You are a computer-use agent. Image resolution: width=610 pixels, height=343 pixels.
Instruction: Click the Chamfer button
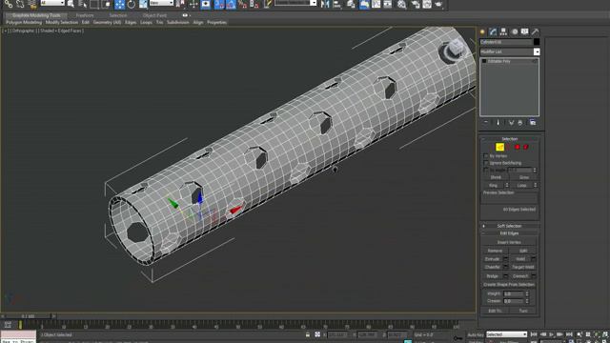pos(493,267)
